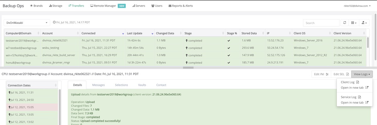Select connection date Jul 16, 2021, 11:31
Image resolution: width=377 pixels, height=125 pixels.
point(32,92)
